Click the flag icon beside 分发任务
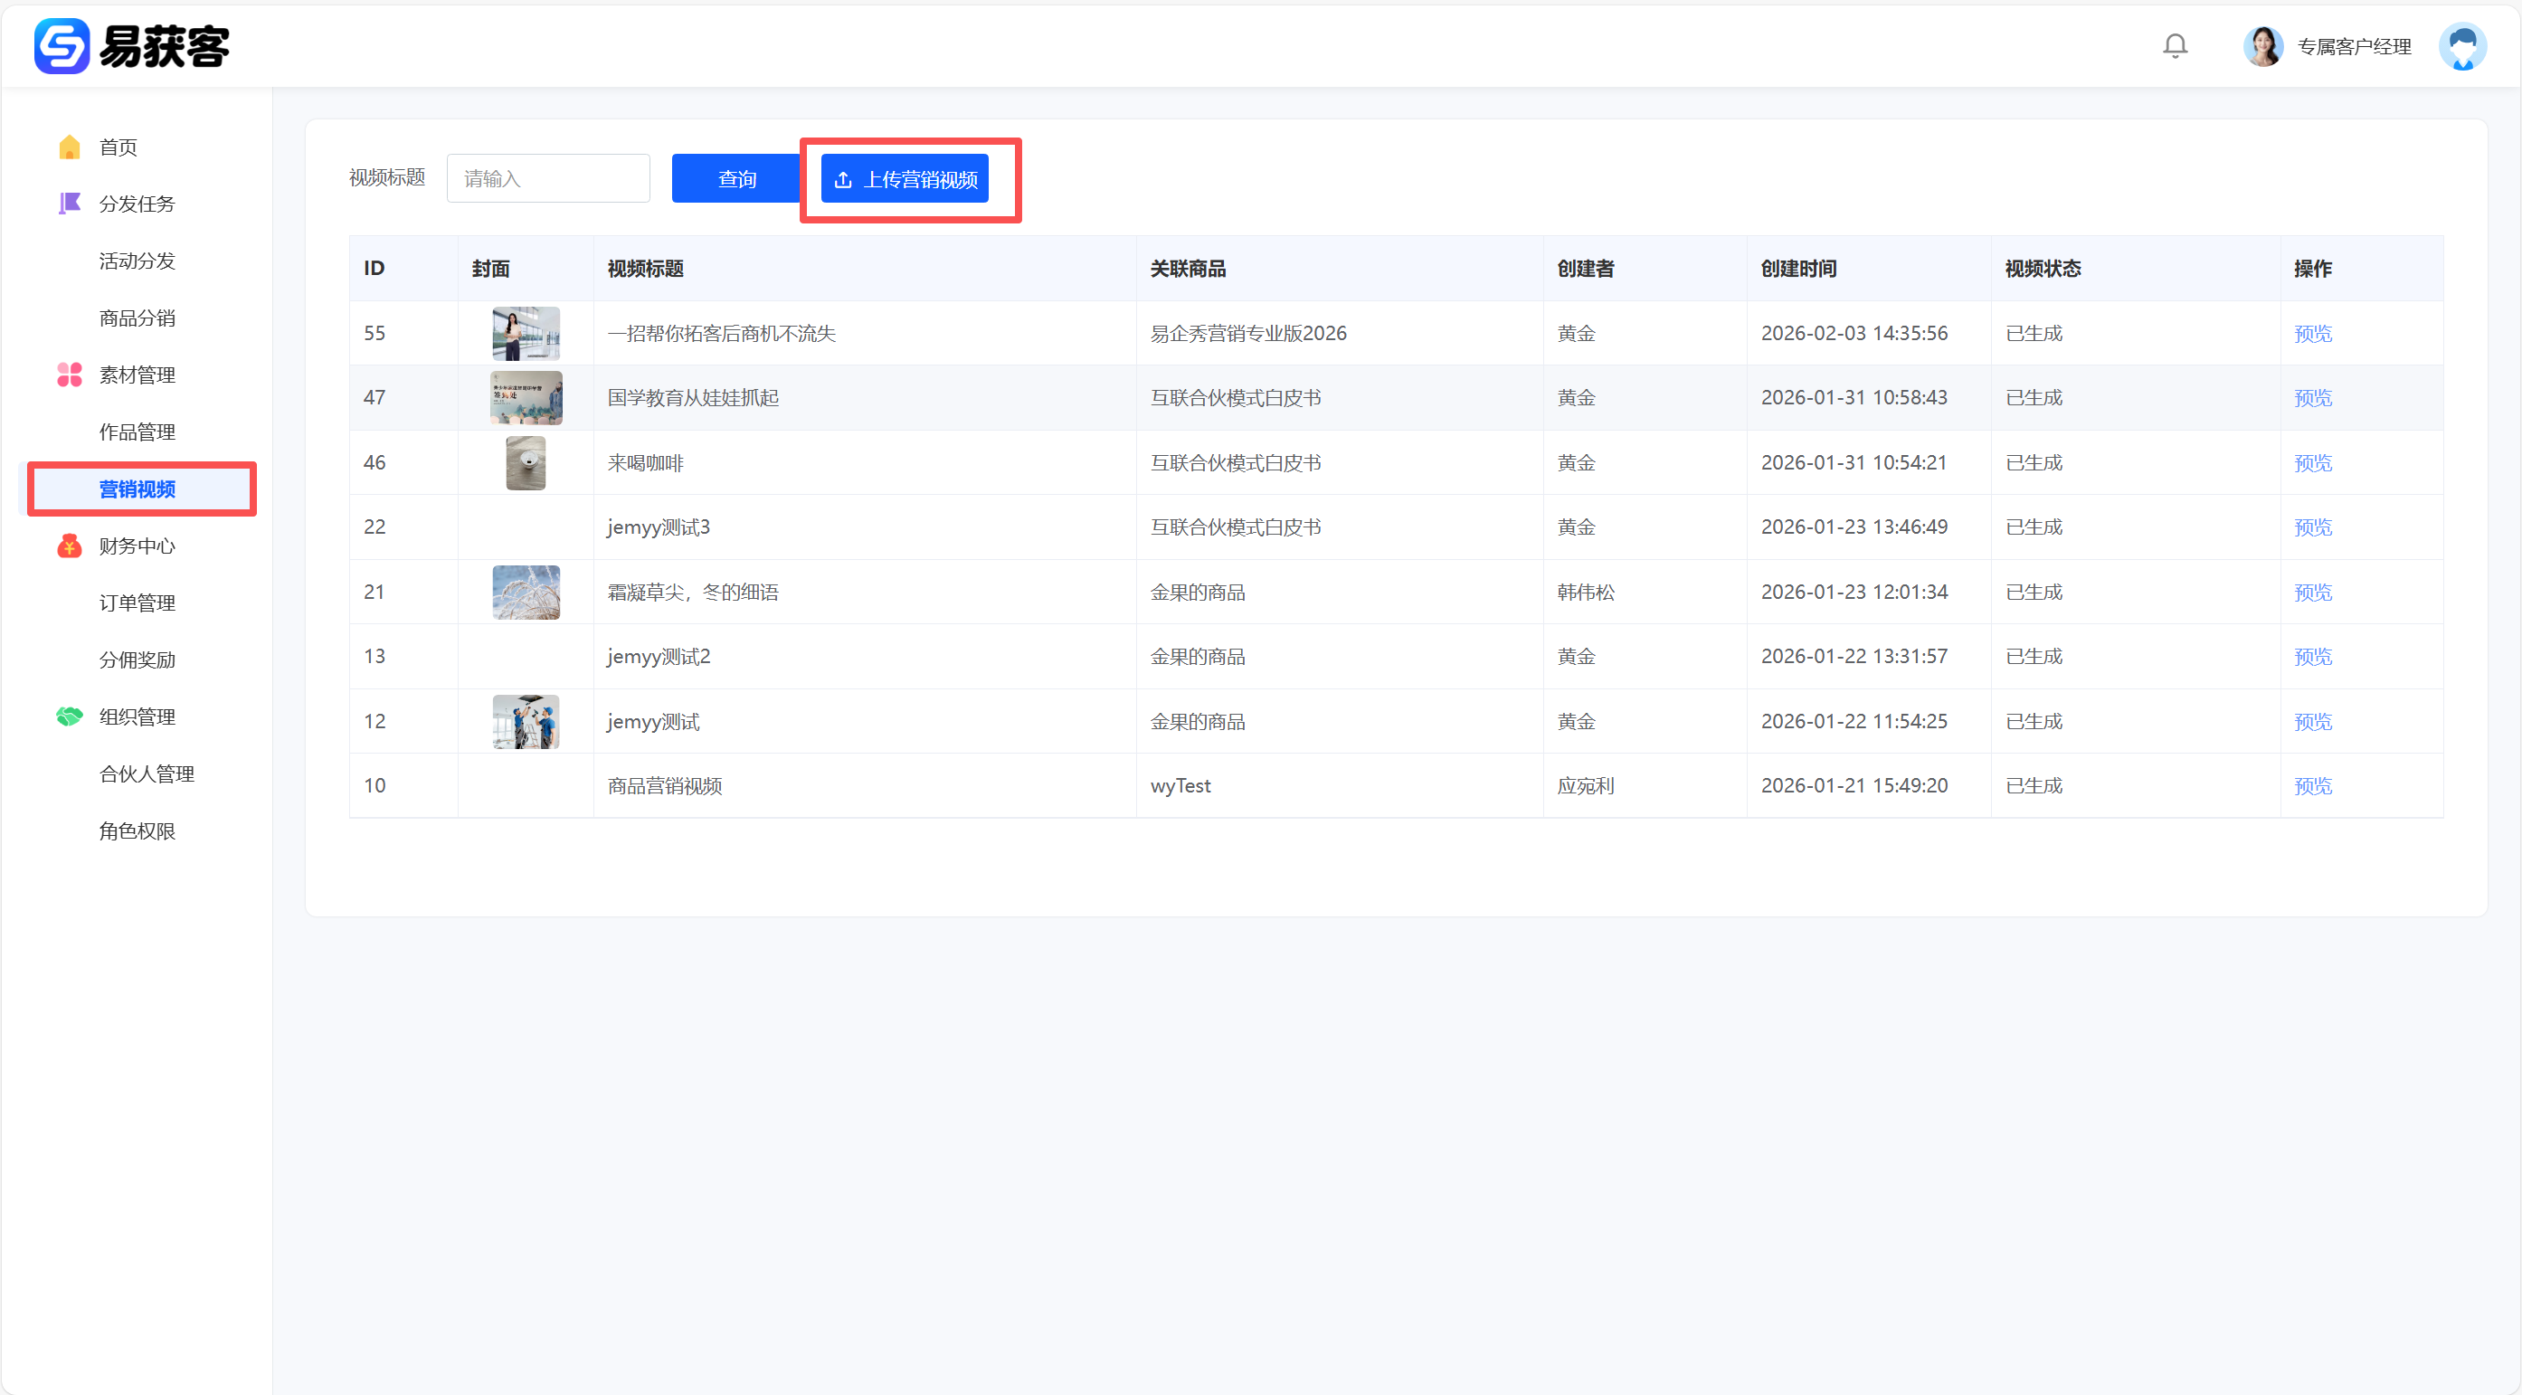 (x=70, y=204)
